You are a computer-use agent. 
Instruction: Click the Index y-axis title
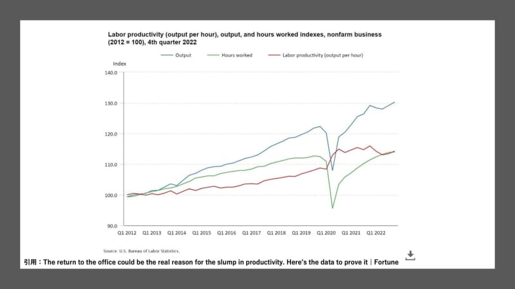click(x=120, y=64)
